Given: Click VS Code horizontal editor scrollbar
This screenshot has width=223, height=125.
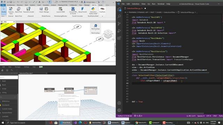Looking at the screenshot, I should tap(168, 114).
